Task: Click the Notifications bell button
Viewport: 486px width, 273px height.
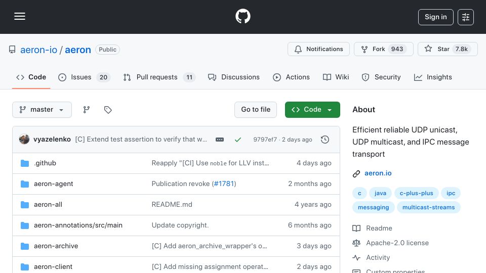Action: click(318, 49)
